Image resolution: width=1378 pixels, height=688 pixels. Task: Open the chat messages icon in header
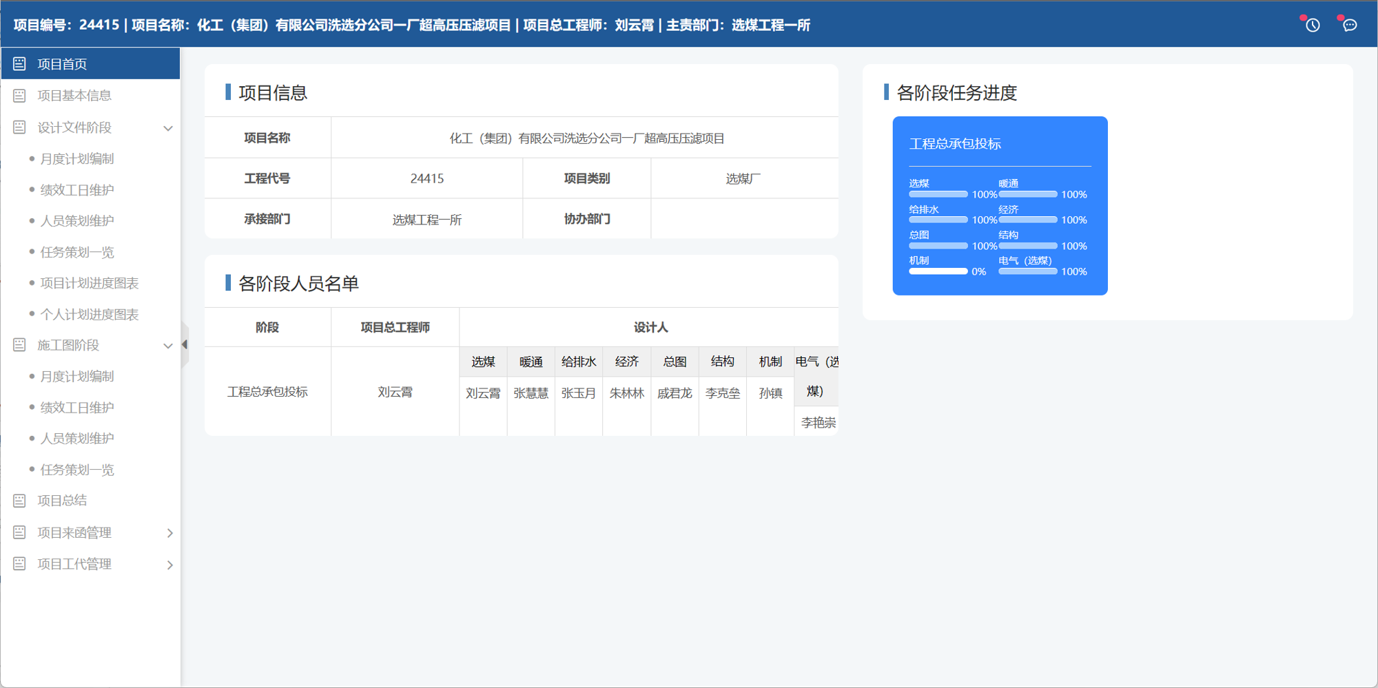pos(1350,25)
